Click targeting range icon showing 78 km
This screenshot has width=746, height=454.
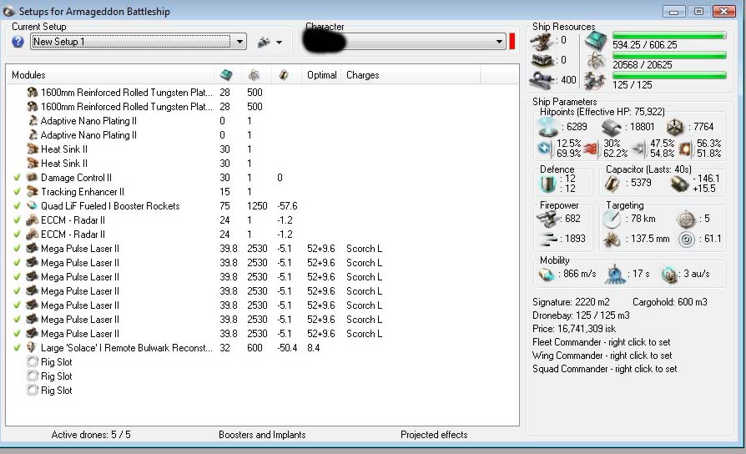[x=612, y=219]
